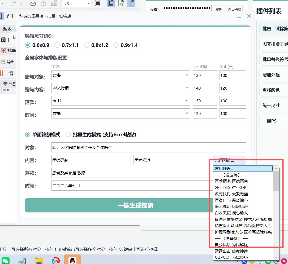Toggle guides visibility in the top toolbar
Viewport: 288px width, 264px height.
click(x=131, y=3)
